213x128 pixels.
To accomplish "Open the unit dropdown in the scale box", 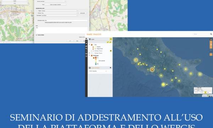I will coord(209,92).
